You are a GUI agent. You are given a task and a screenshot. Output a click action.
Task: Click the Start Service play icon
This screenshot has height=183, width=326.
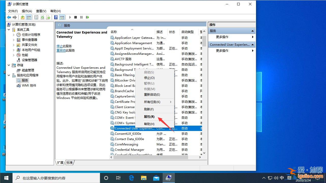(70, 17)
